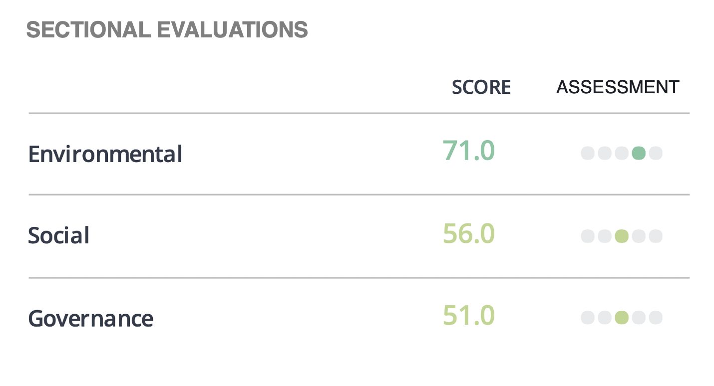The width and height of the screenshot is (714, 386).
Task: Click the highlighted dot in Governance assessment
Action: (622, 318)
